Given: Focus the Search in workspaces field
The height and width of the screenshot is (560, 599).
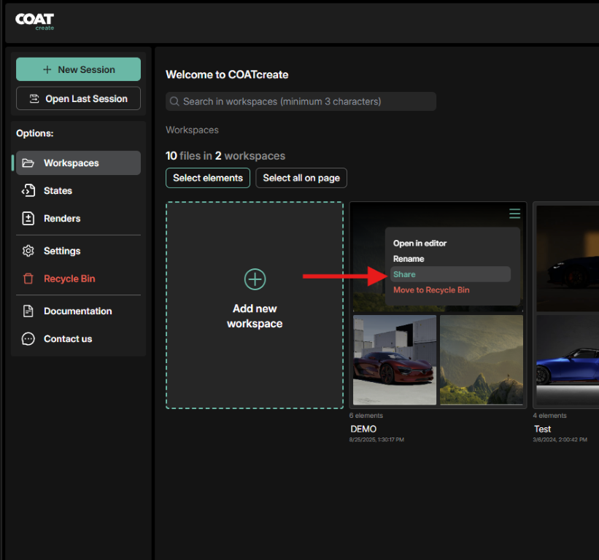Looking at the screenshot, I should (301, 101).
